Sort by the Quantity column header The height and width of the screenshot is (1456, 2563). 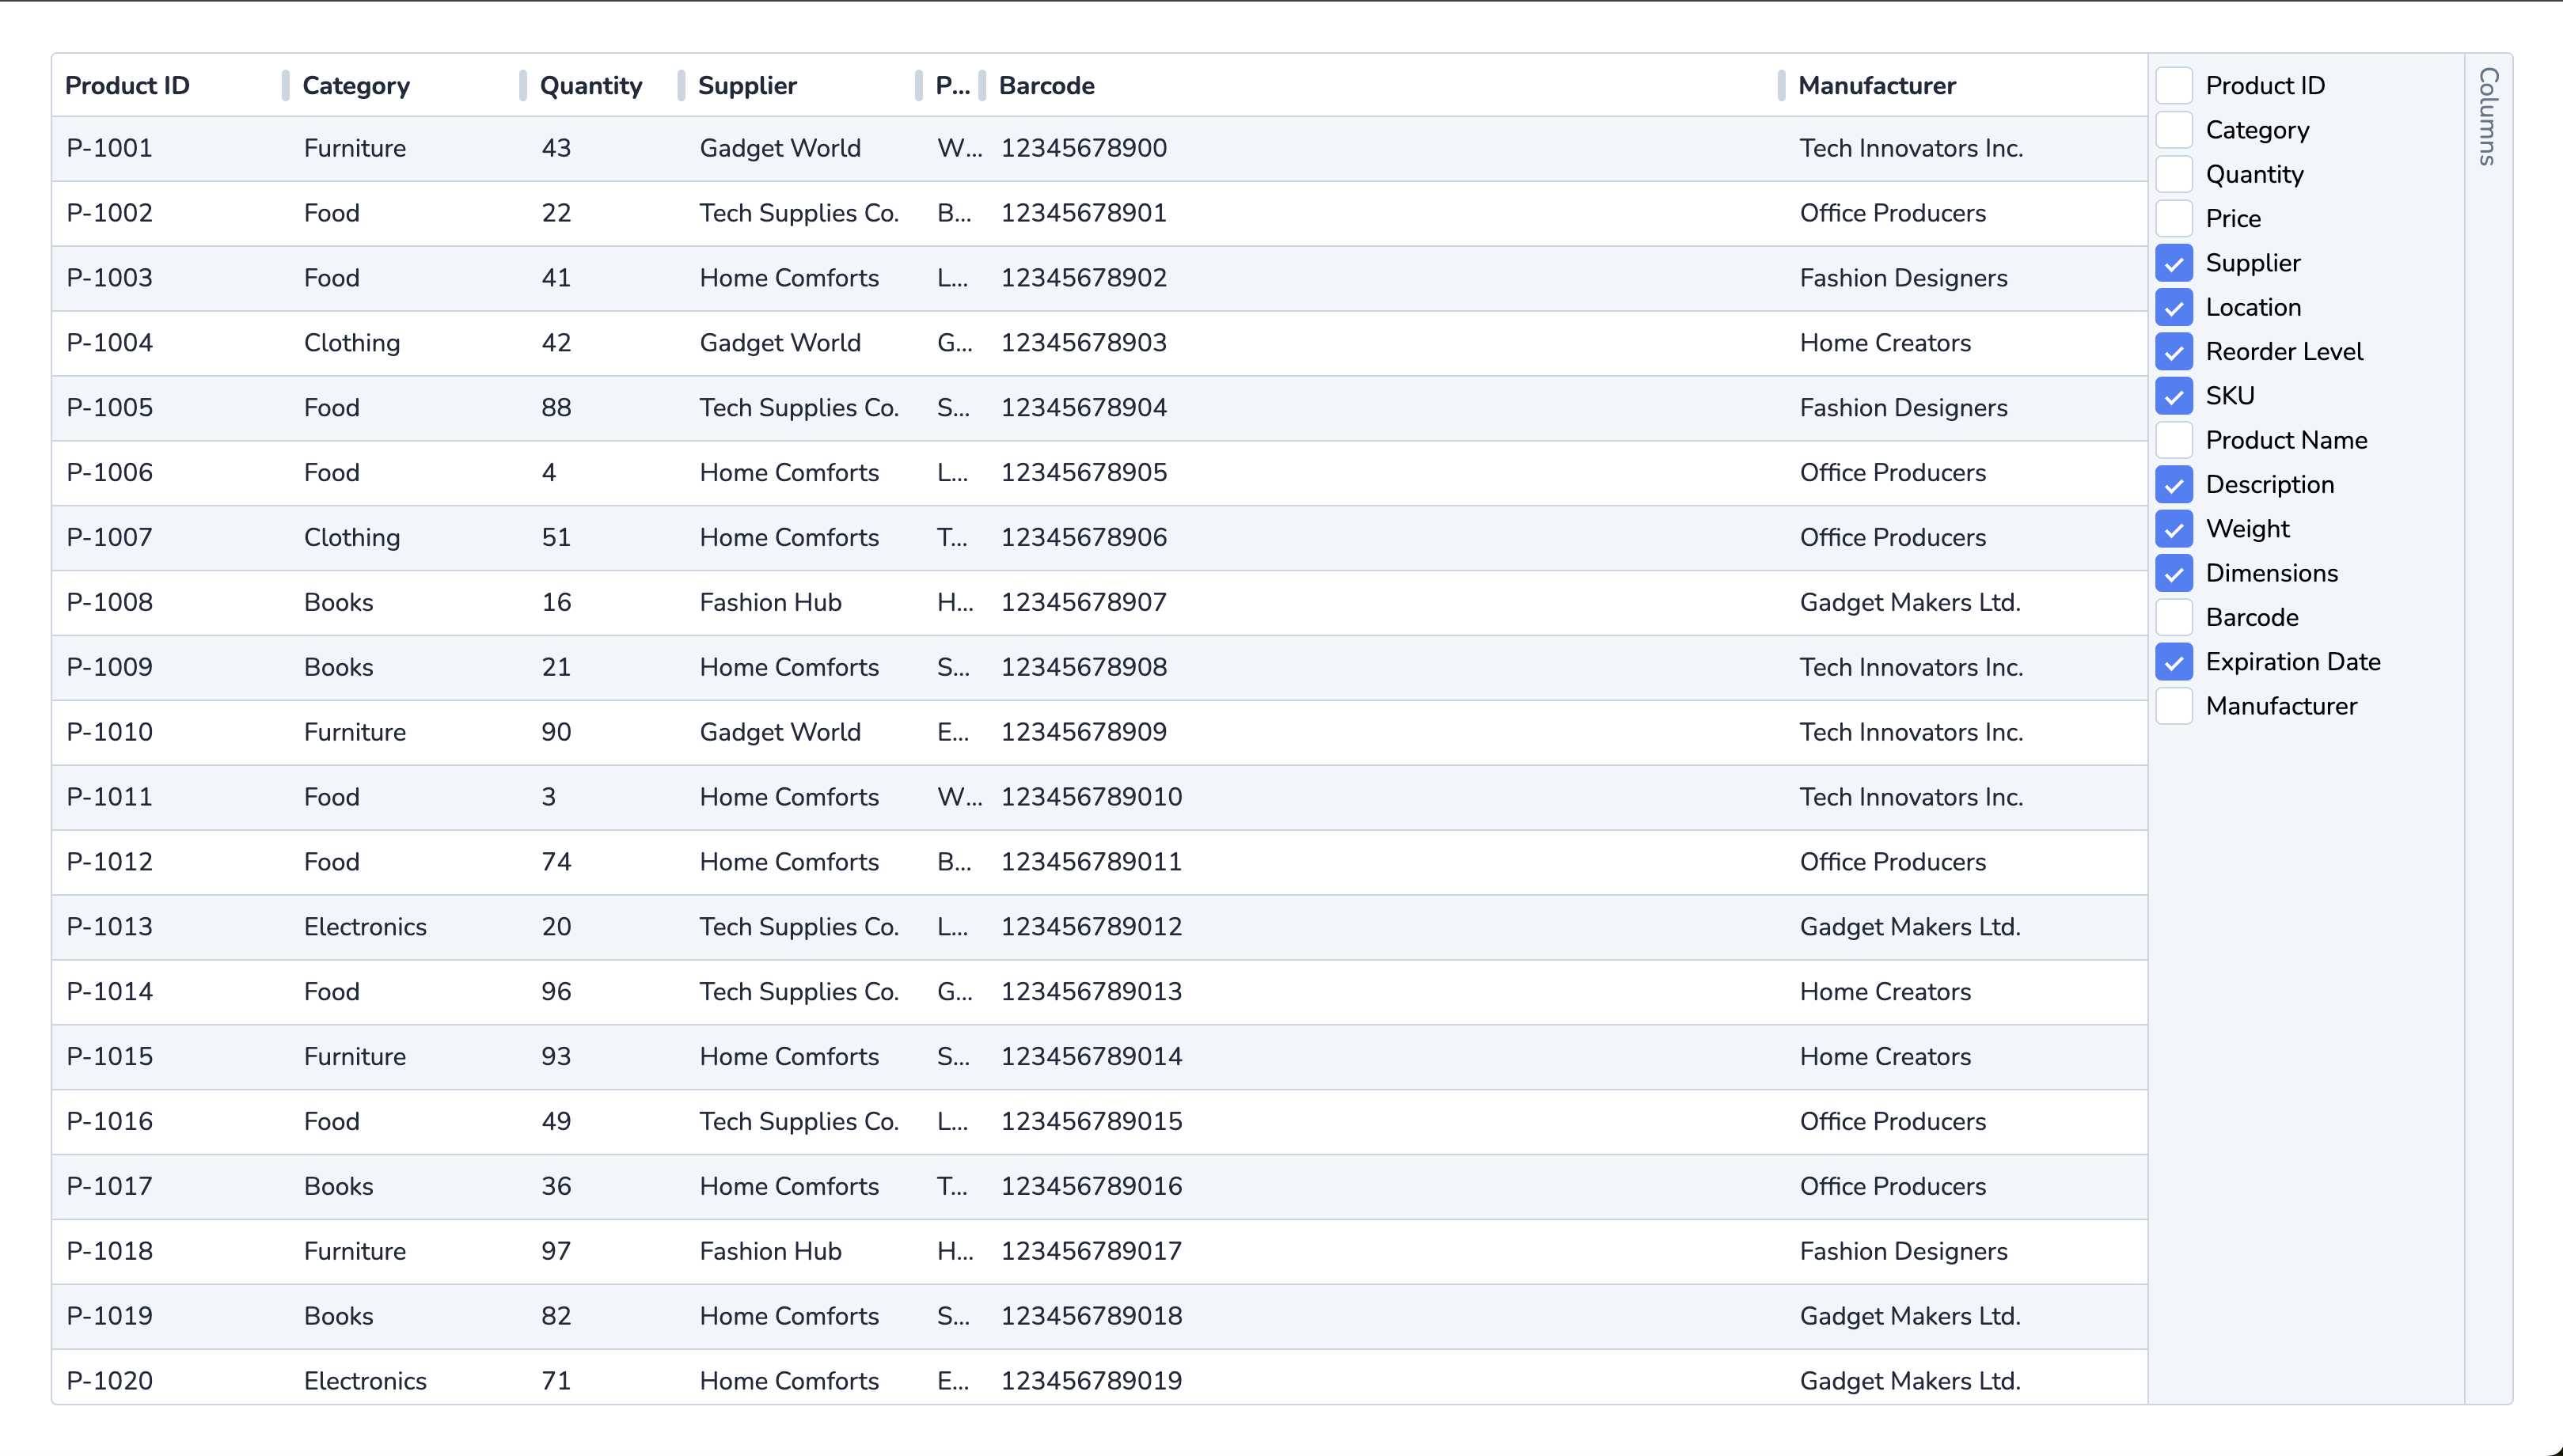click(x=590, y=86)
